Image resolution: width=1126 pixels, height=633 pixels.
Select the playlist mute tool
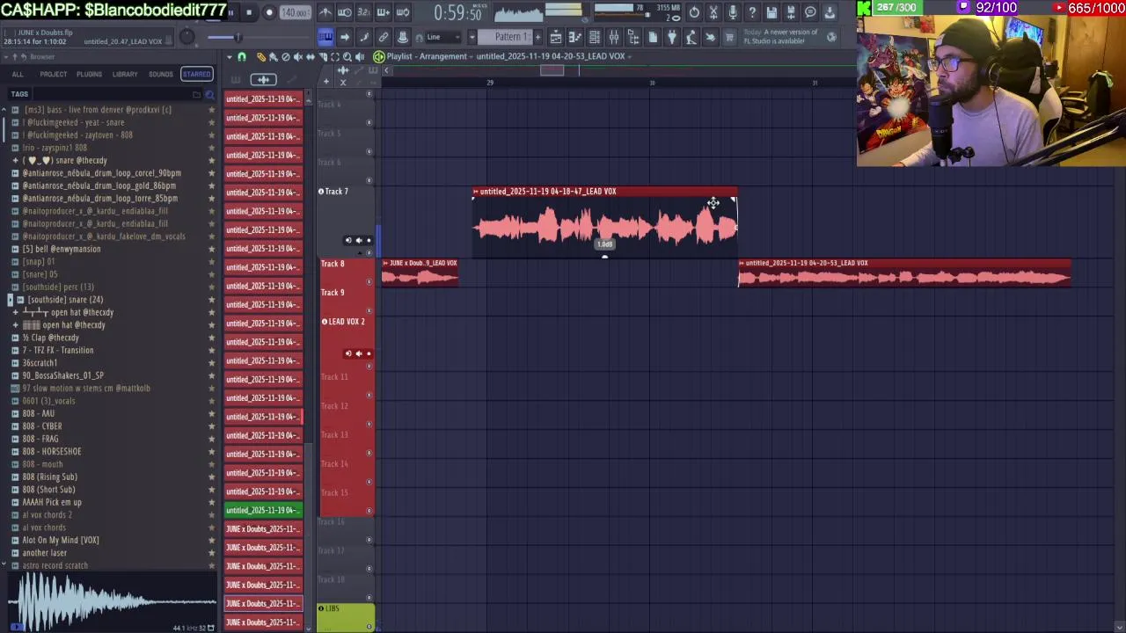click(298, 56)
